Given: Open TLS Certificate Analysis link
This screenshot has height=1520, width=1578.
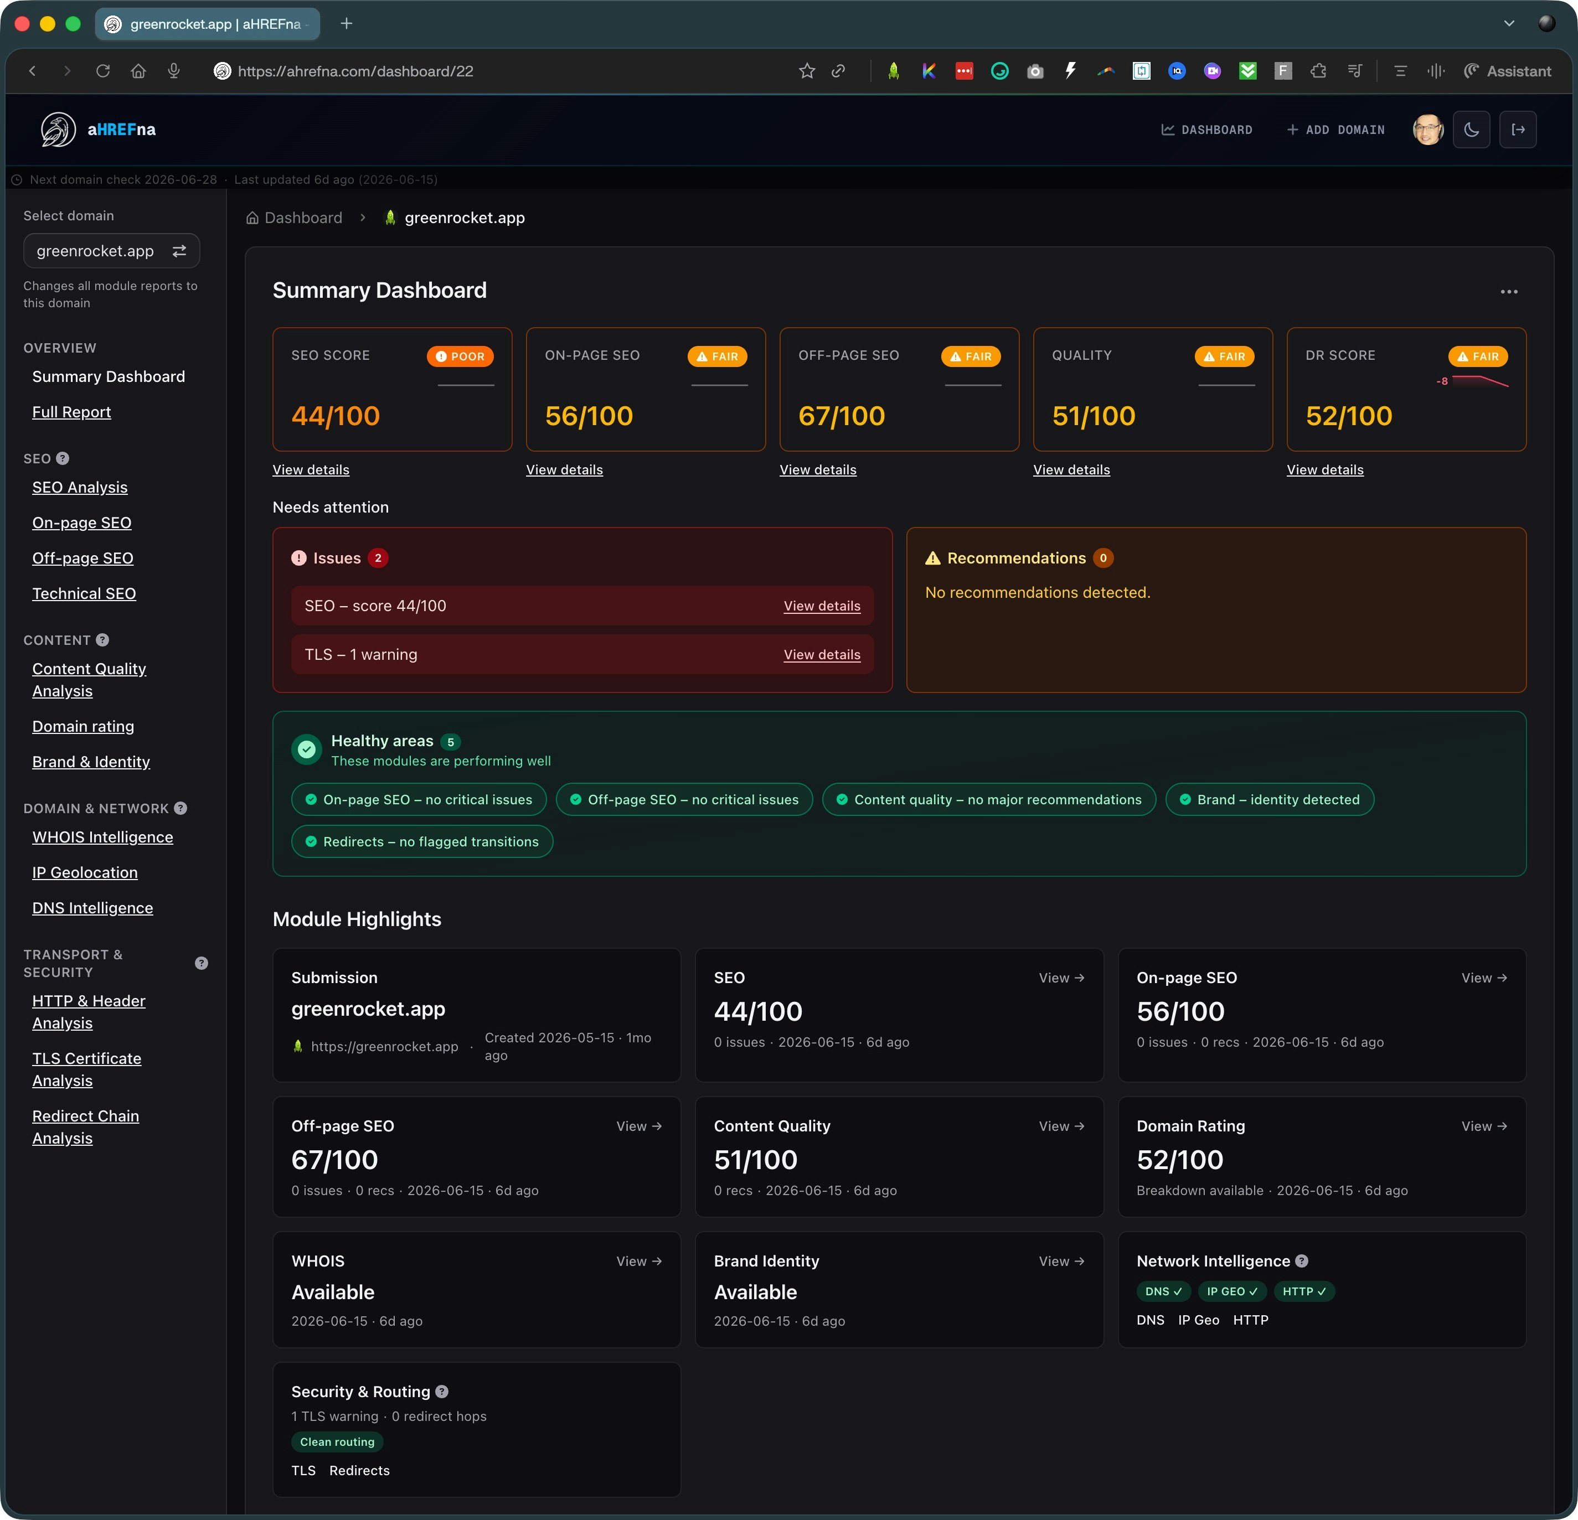Looking at the screenshot, I should [x=86, y=1069].
